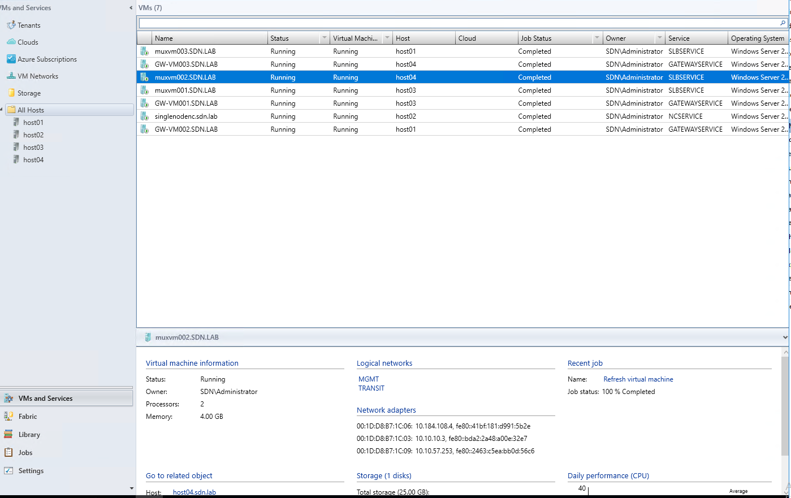
Task: Sort by the Operating System column header
Action: coord(758,38)
